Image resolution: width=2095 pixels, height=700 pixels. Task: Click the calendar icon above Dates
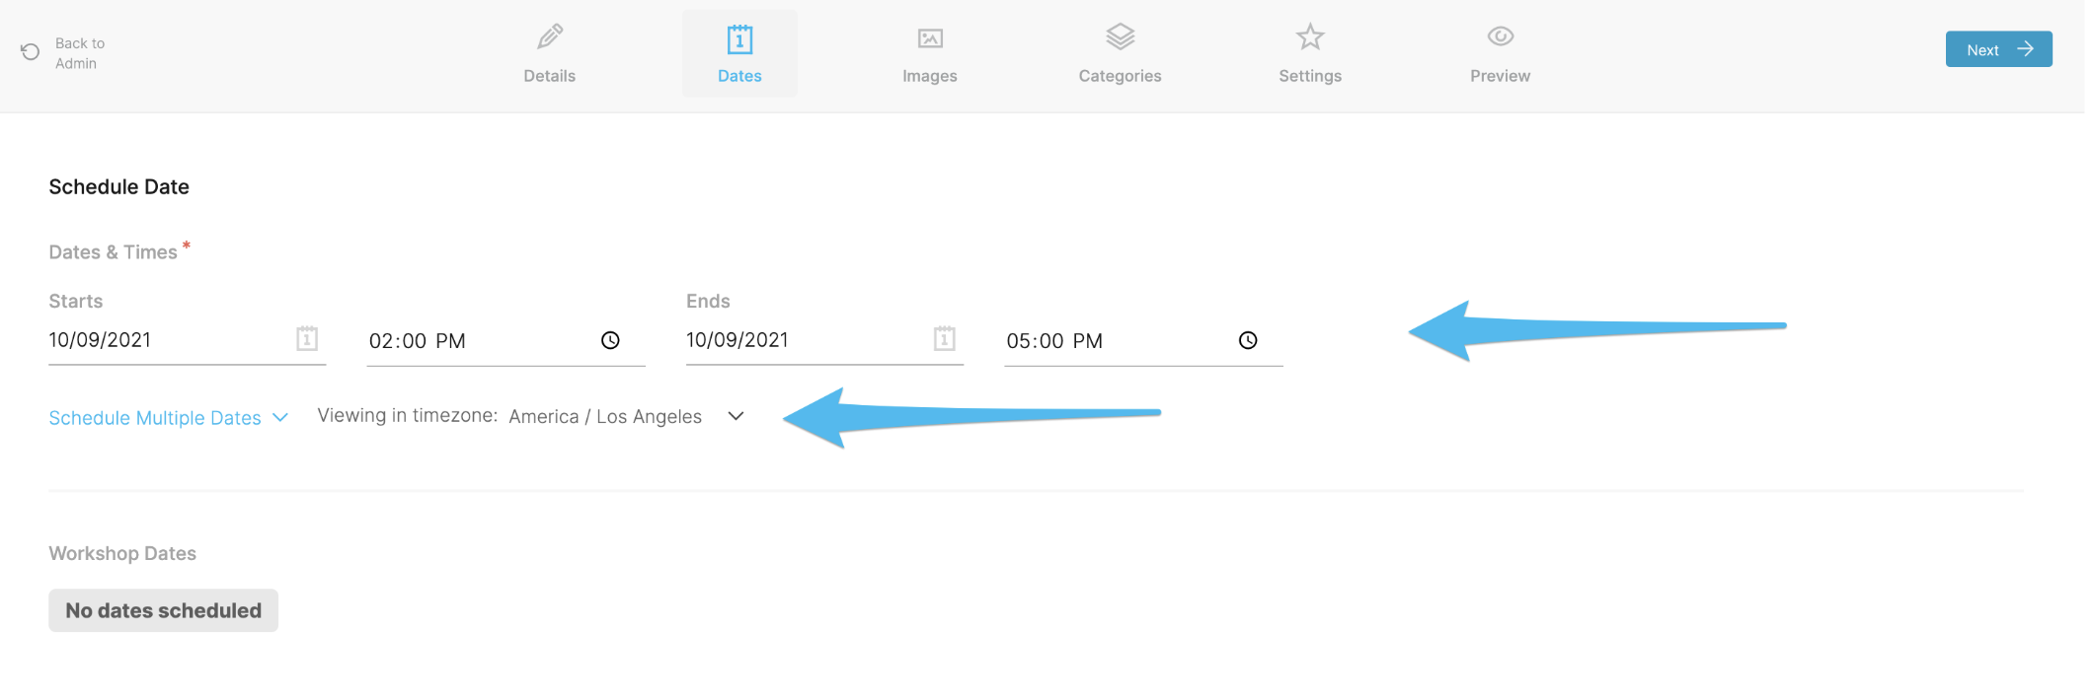[x=739, y=39]
